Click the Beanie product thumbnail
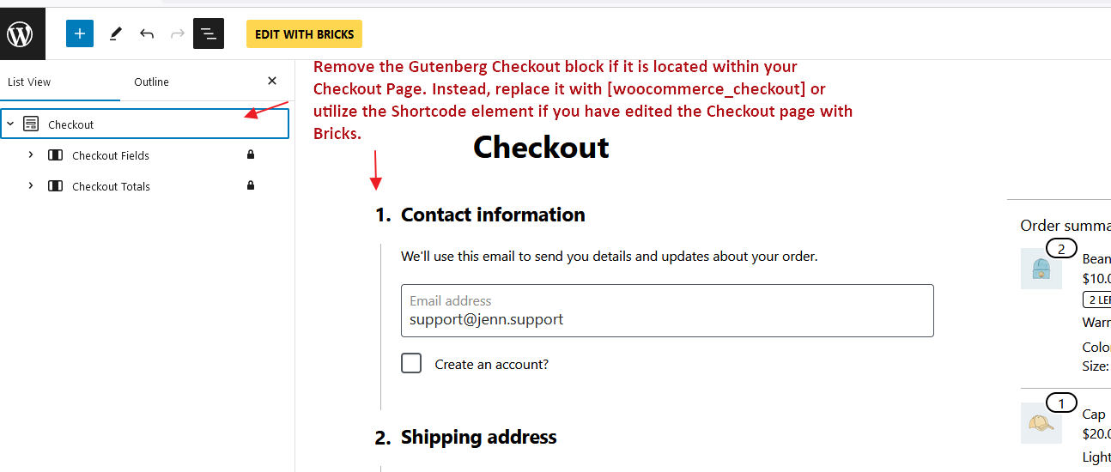The height and width of the screenshot is (472, 1111). [1041, 269]
